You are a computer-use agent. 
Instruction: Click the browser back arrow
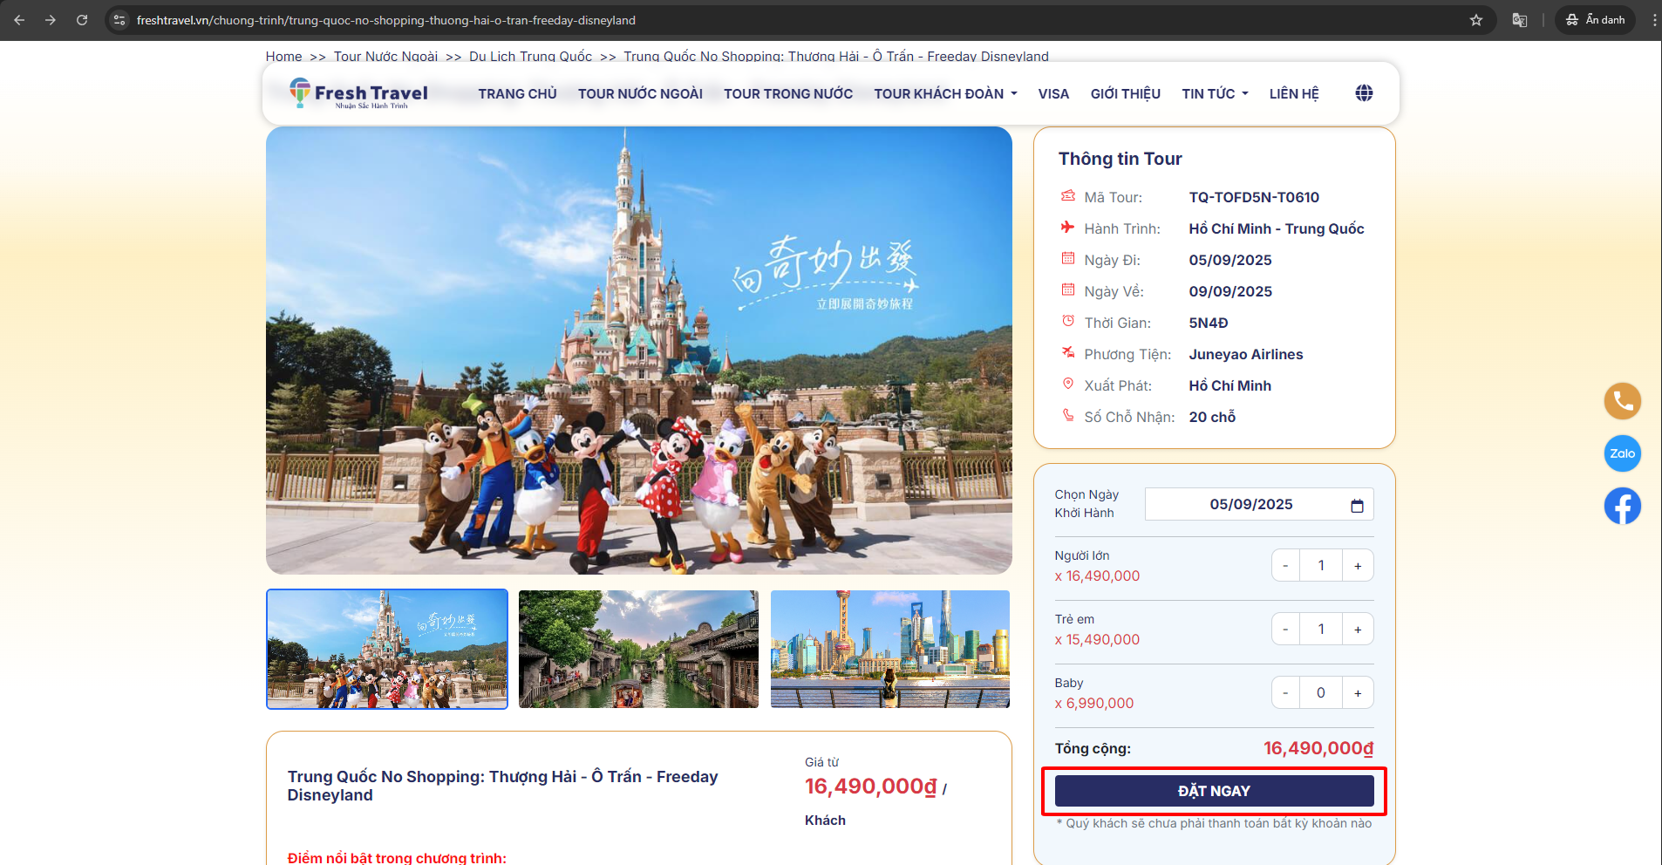point(19,19)
